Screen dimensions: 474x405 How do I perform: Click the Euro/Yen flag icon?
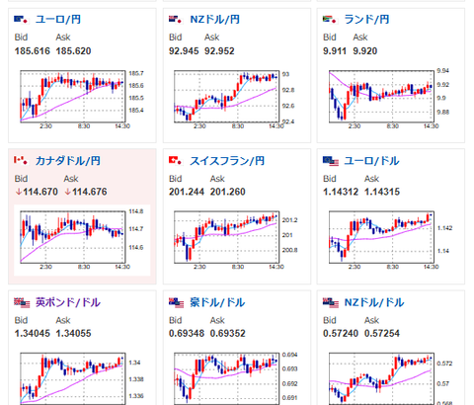[x=22, y=20]
